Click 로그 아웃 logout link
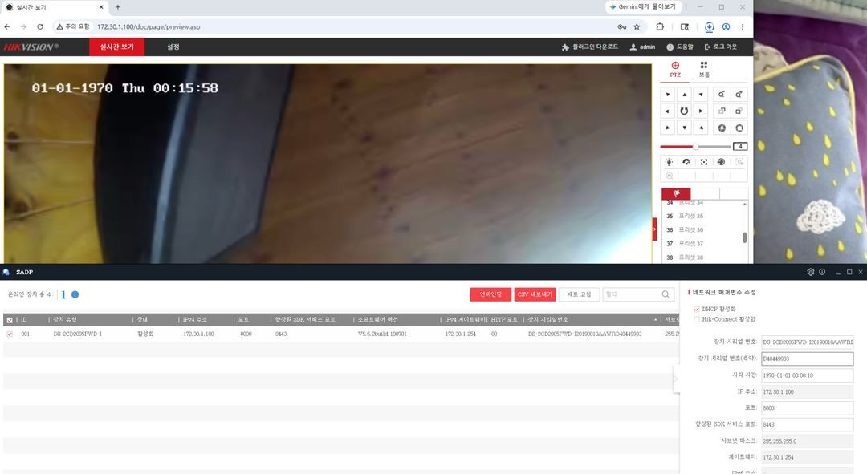 (720, 47)
